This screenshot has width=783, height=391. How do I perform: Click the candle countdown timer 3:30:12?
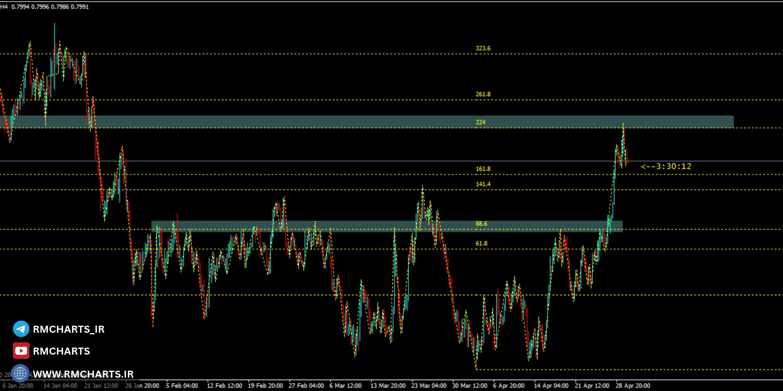coord(666,166)
